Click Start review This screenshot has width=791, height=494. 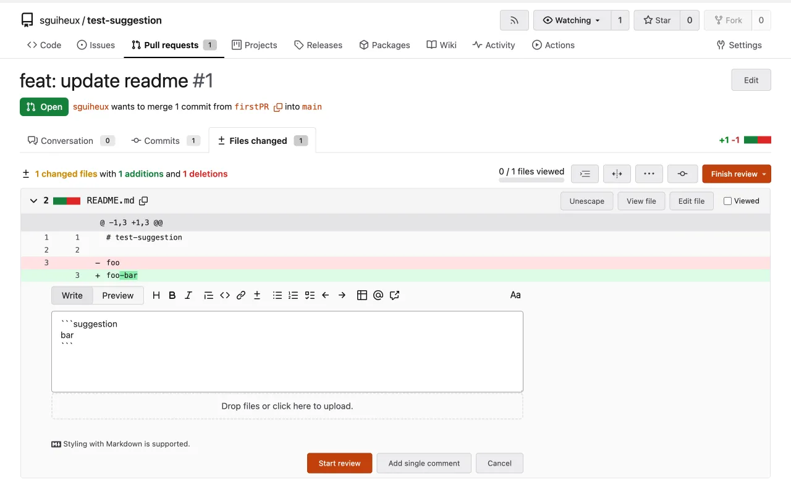coord(340,463)
